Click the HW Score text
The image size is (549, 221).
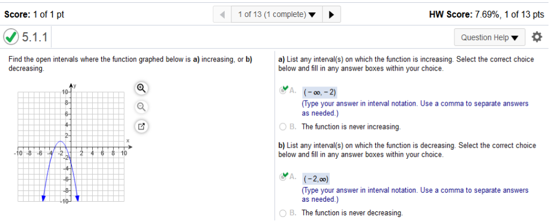pos(487,14)
